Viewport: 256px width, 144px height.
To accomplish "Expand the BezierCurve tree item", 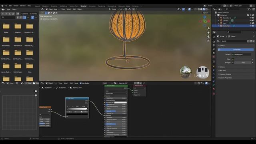I will (218, 18).
